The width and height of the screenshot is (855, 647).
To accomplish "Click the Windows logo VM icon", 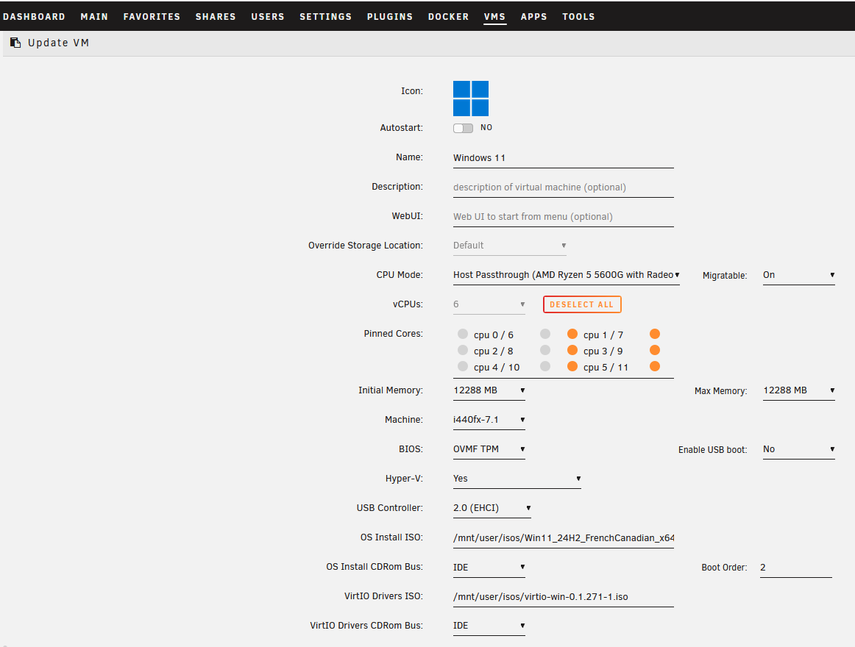I will coord(471,99).
